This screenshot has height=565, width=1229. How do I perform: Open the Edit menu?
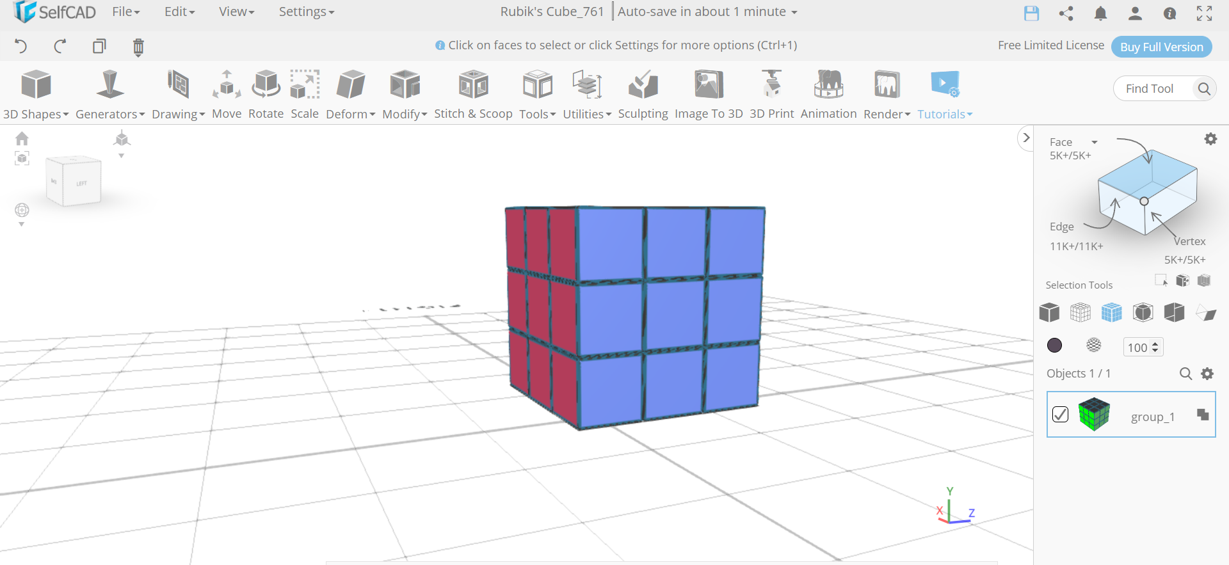179,12
